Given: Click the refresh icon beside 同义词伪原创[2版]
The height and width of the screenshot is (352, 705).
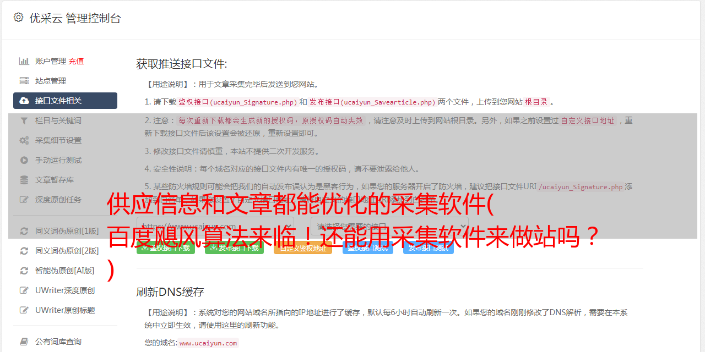Looking at the screenshot, I should [24, 251].
